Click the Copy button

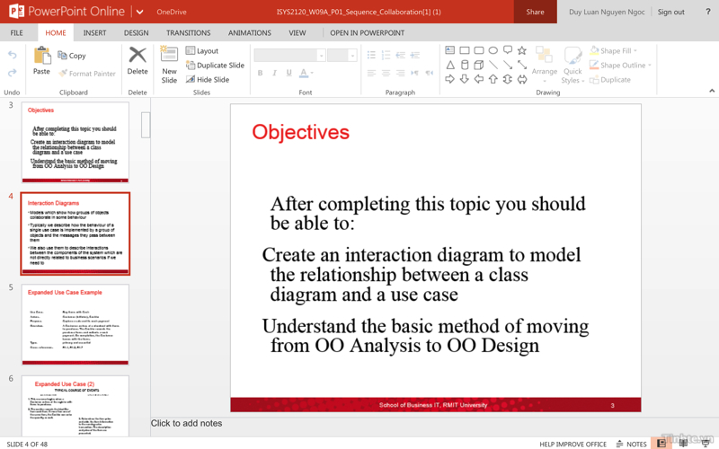(72, 56)
